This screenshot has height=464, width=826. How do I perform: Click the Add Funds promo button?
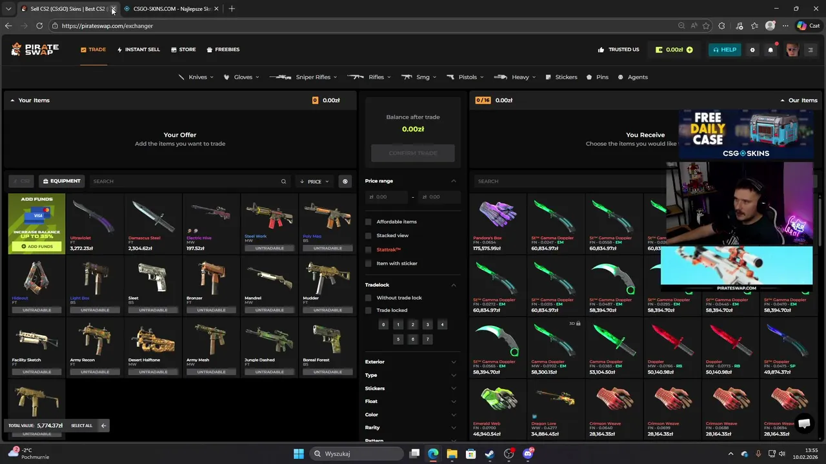37,246
